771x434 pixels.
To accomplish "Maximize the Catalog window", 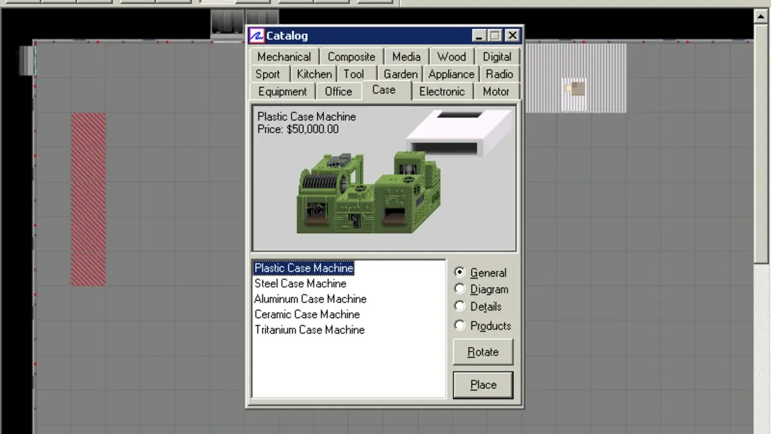I will click(x=495, y=36).
